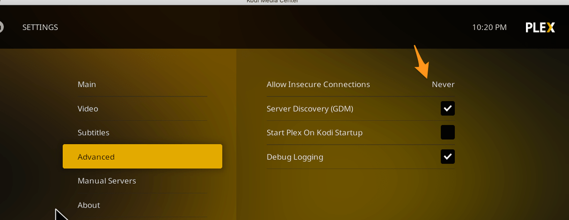Click the Allow Insecure Connections label

[318, 84]
